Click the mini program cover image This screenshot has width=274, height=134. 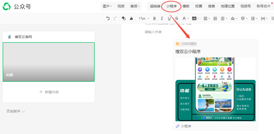[x=215, y=89]
